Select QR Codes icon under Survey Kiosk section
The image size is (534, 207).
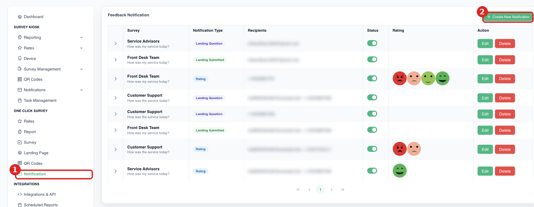[20, 79]
